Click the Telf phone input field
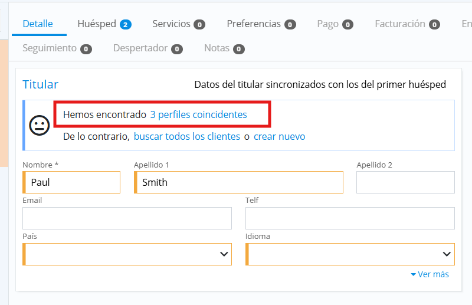 (350, 218)
